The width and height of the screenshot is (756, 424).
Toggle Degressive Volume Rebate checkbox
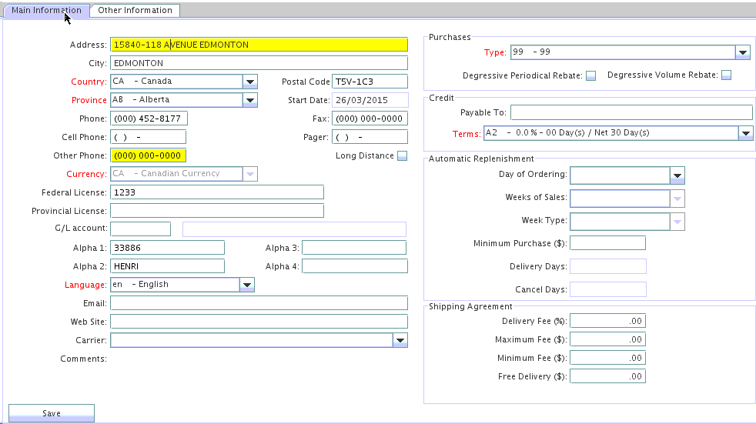[x=725, y=75]
